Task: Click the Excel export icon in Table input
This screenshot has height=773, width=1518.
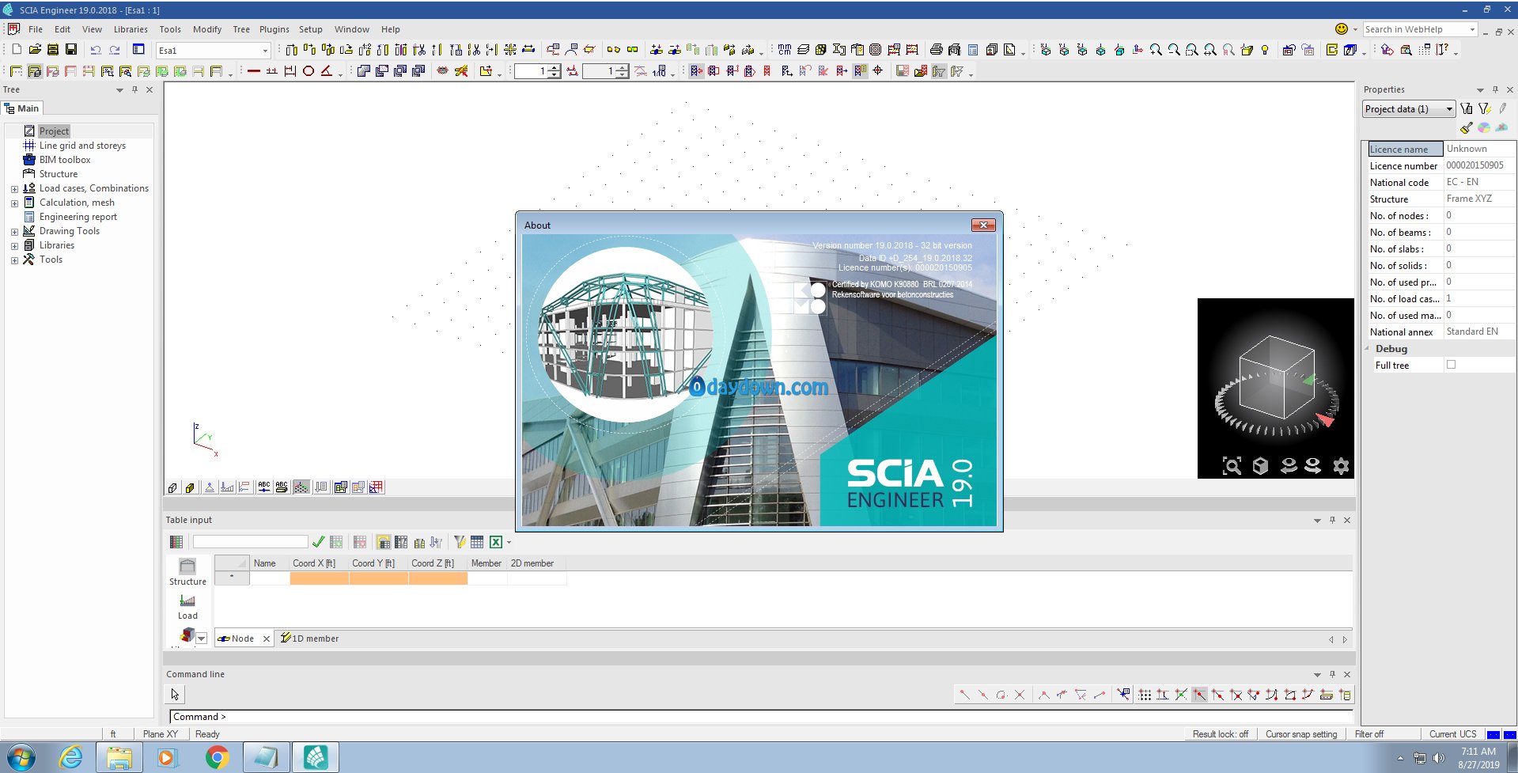Action: (496, 542)
